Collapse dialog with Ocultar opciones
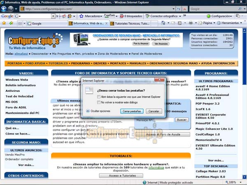This screenshot has width=247, height=185. 98,111
